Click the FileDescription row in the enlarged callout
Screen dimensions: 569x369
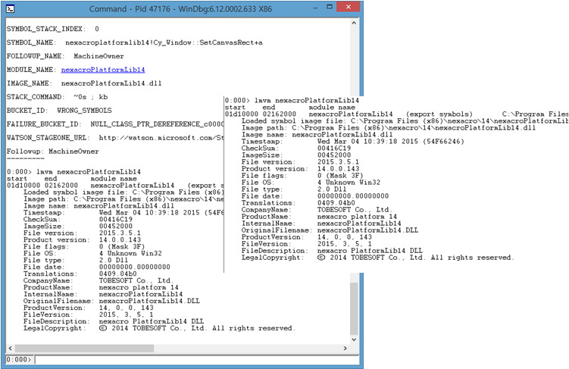coord(332,251)
